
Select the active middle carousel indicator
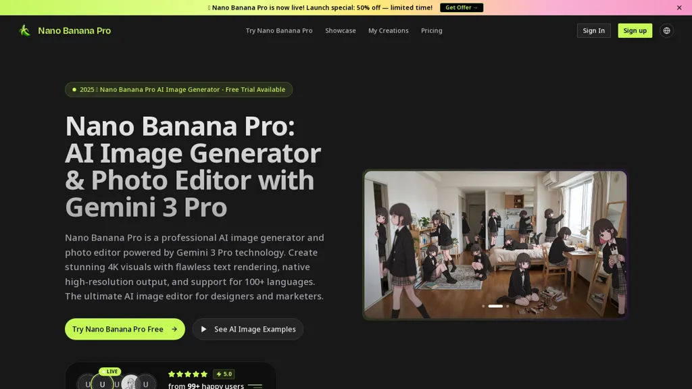495,306
